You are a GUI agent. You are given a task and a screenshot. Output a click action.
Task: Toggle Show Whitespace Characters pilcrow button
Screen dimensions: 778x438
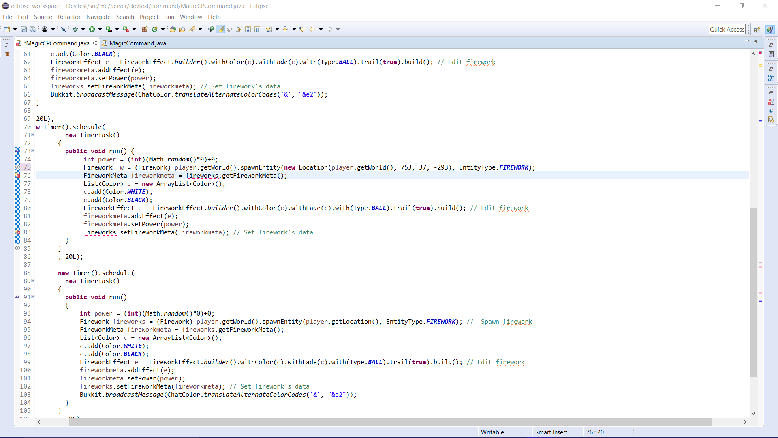[x=257, y=29]
